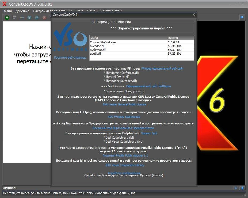This screenshot has width=248, height=198.
Task: Click the Журнал panel header
Action: pyautogui.click(x=9, y=188)
